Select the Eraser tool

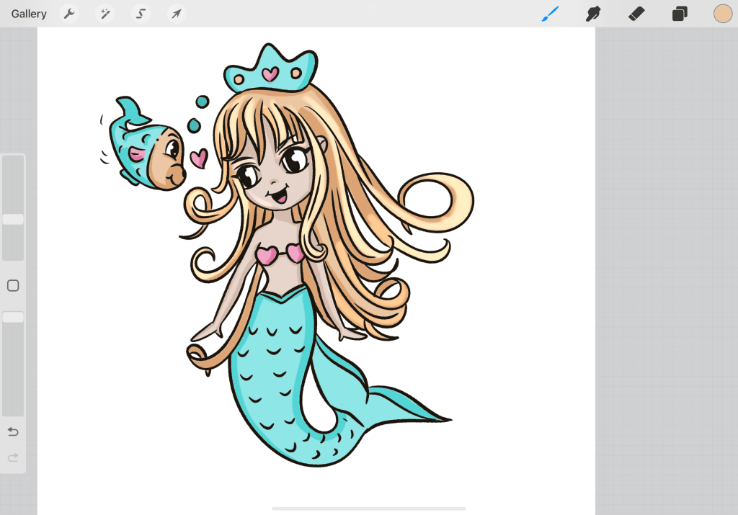pos(636,14)
